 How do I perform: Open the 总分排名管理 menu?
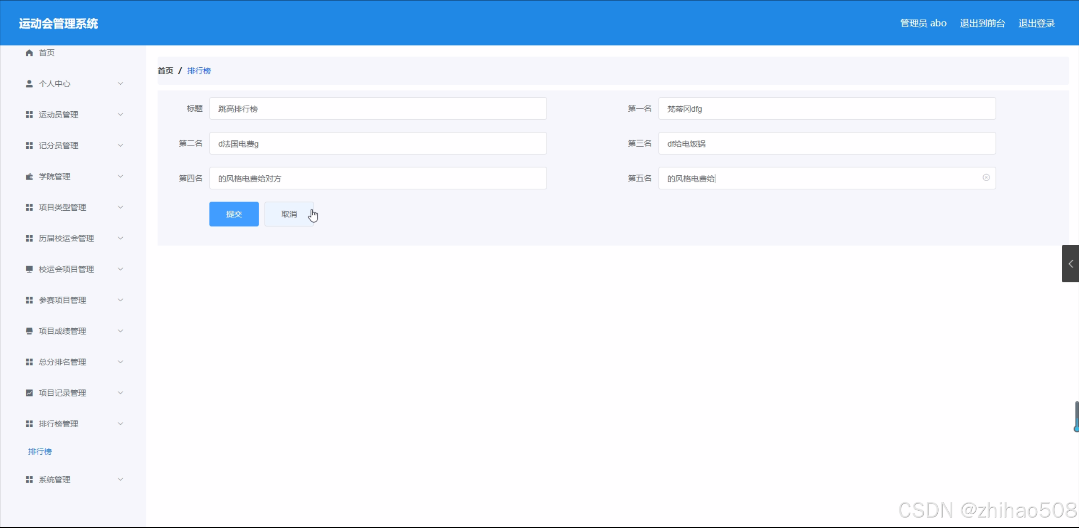(62, 362)
